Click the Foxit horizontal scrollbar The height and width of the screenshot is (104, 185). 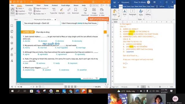pyautogui.click(x=41, y=84)
